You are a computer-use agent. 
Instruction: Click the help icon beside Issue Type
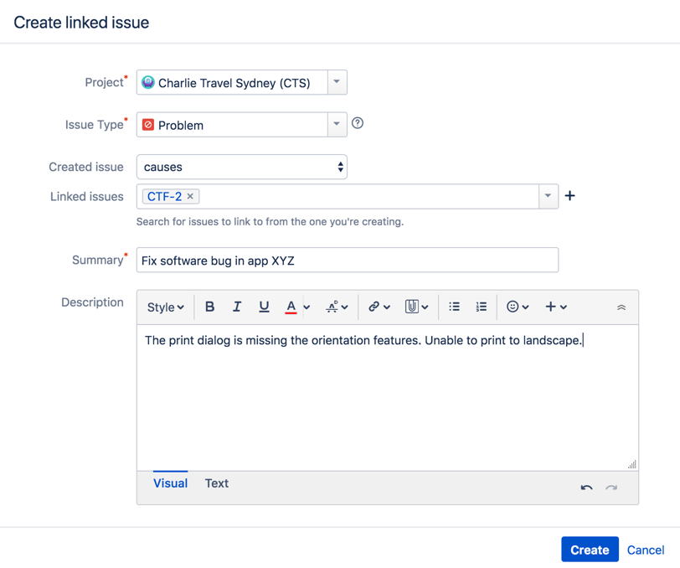(x=358, y=123)
